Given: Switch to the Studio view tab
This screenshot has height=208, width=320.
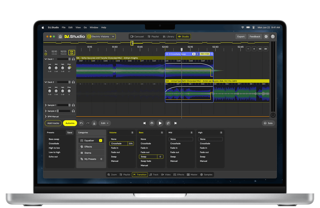Looking at the screenshot, I should pos(183,37).
